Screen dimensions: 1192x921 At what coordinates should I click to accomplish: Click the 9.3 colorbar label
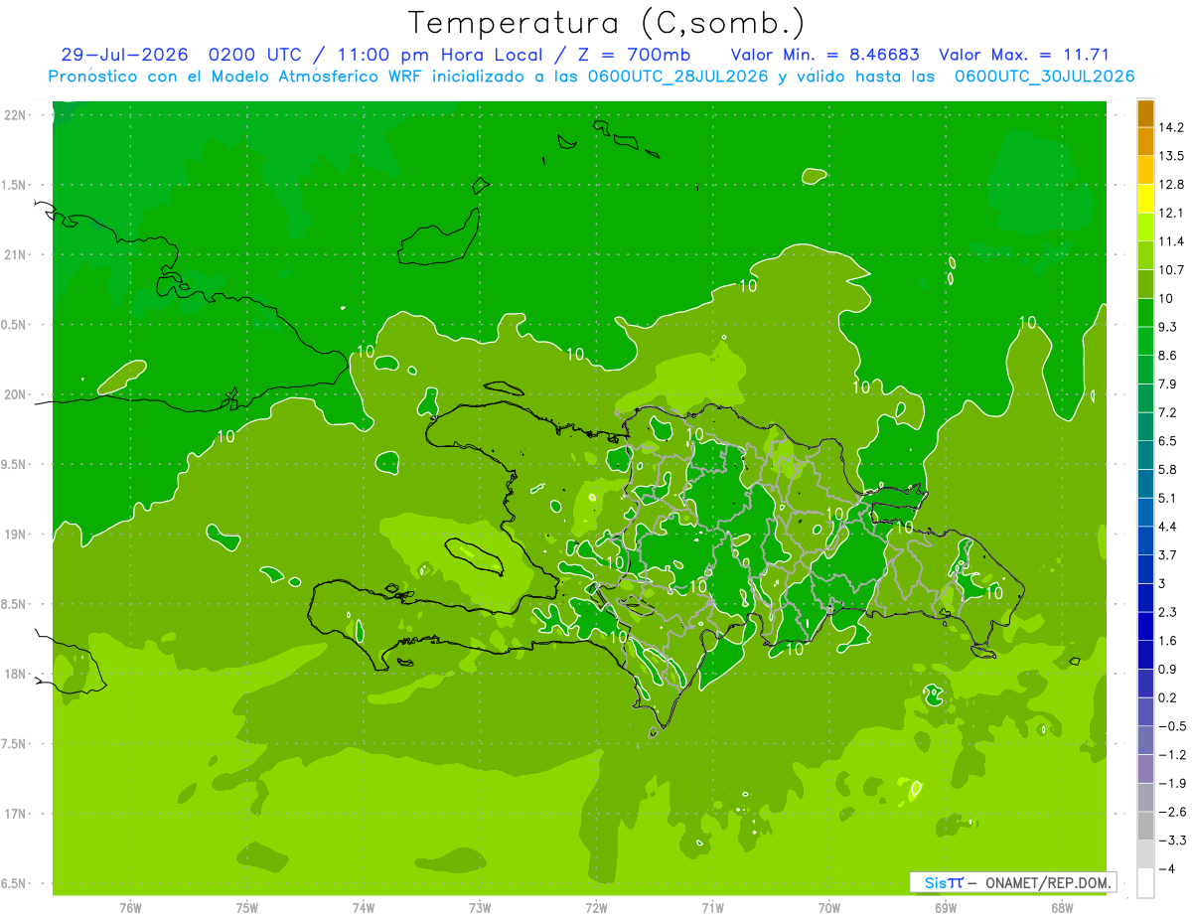(x=1168, y=327)
